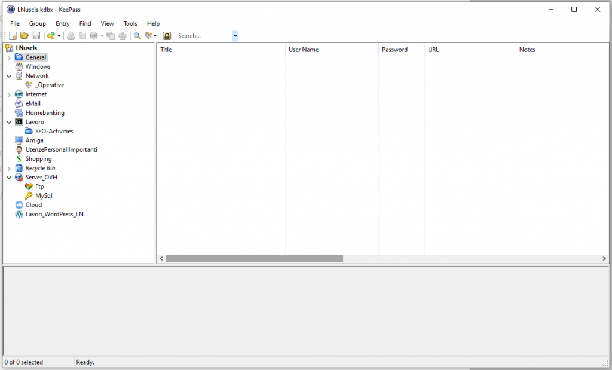Viewport: 612px width, 370px height.
Task: Click the entry list's right scroll arrow
Action: [604, 259]
